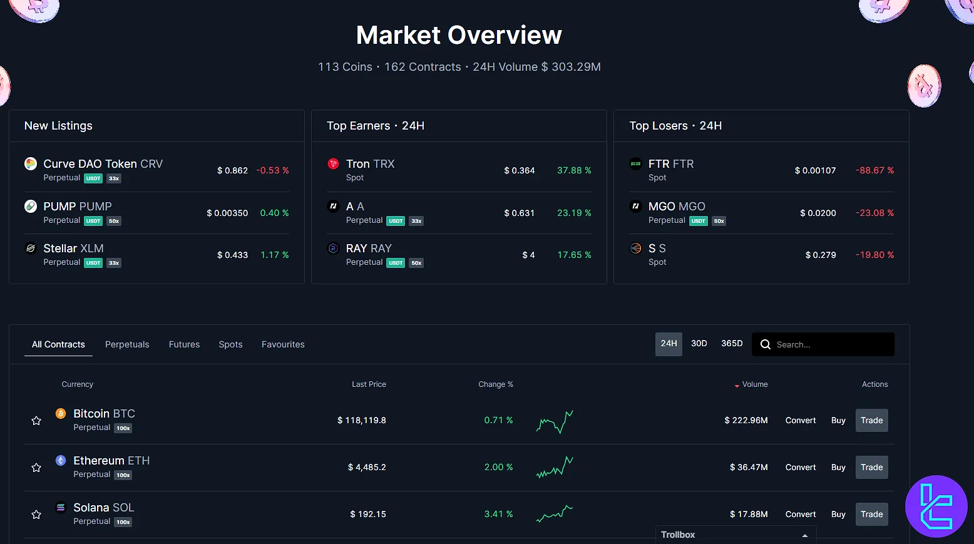The width and height of the screenshot is (974, 544).
Task: Click the search magnifier icon
Action: 766,344
